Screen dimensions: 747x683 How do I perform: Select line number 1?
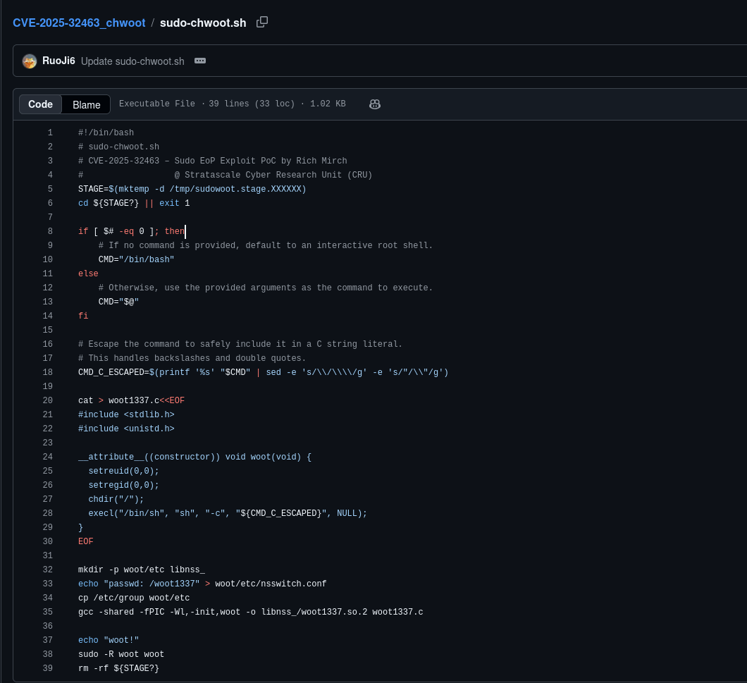50,133
